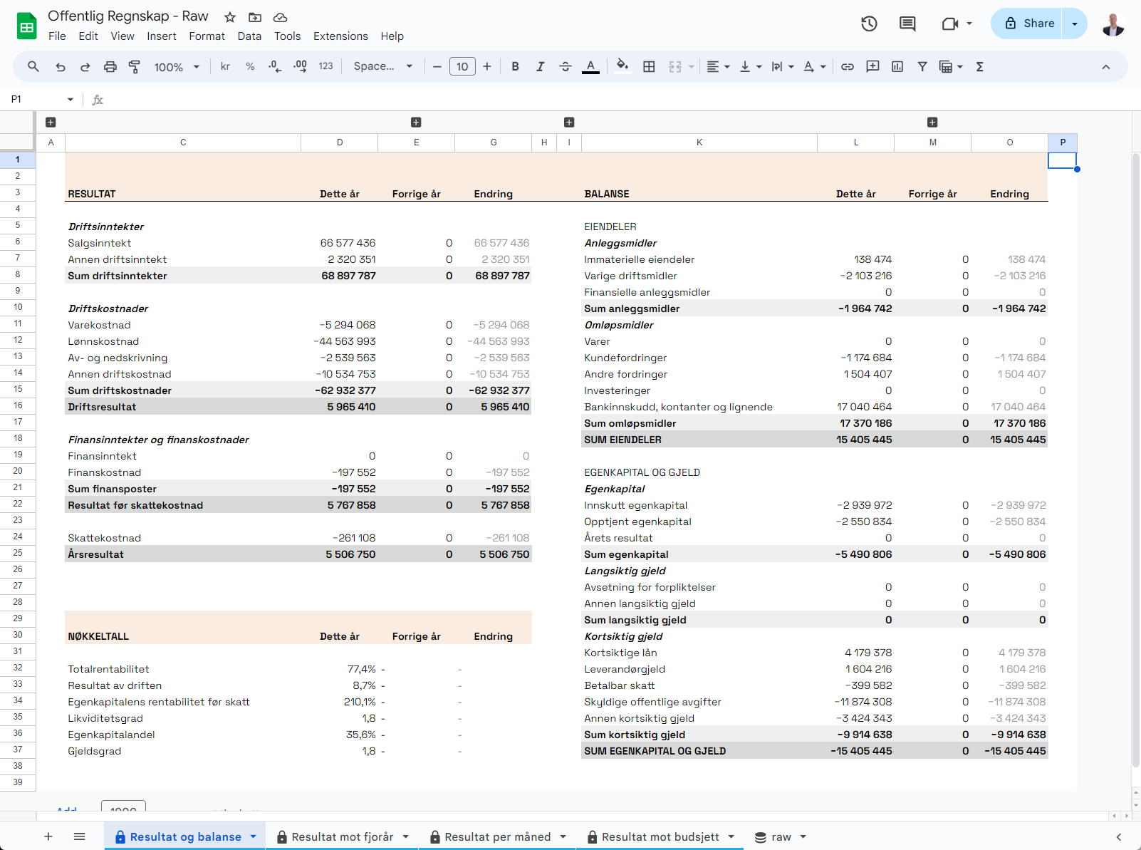Click the Share button
The height and width of the screenshot is (850, 1141).
coord(1026,24)
